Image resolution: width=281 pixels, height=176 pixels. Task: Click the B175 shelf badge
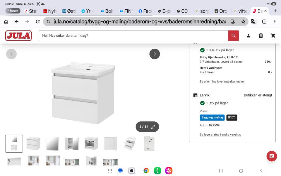click(232, 117)
